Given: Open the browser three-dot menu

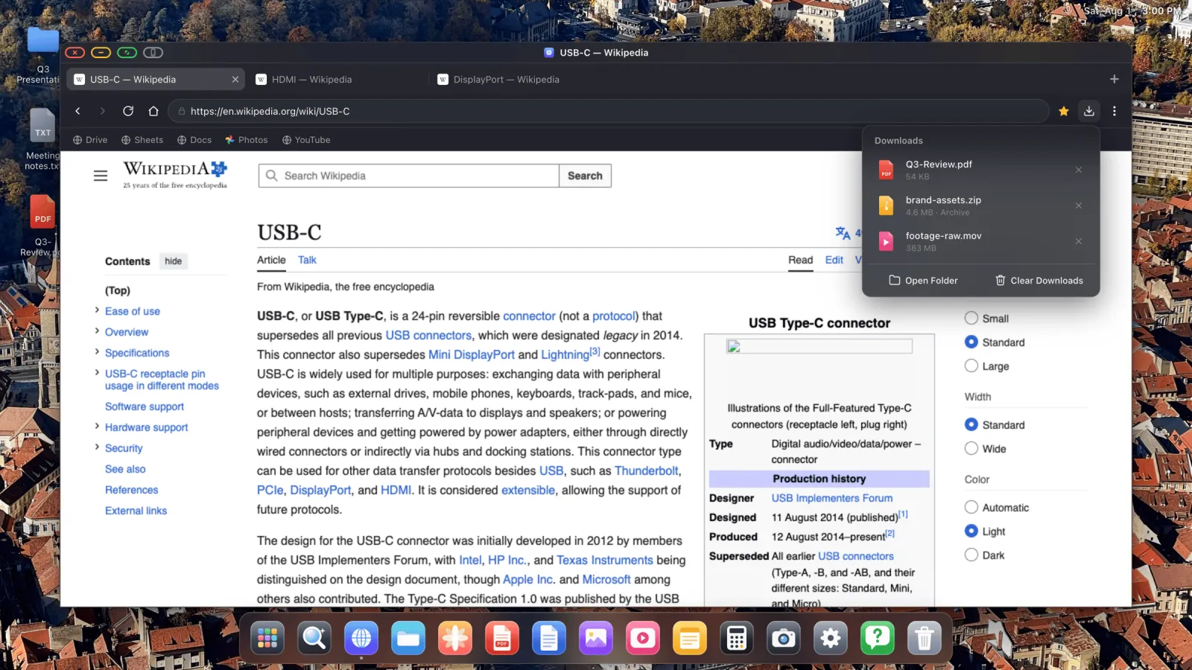Looking at the screenshot, I should coord(1115,111).
